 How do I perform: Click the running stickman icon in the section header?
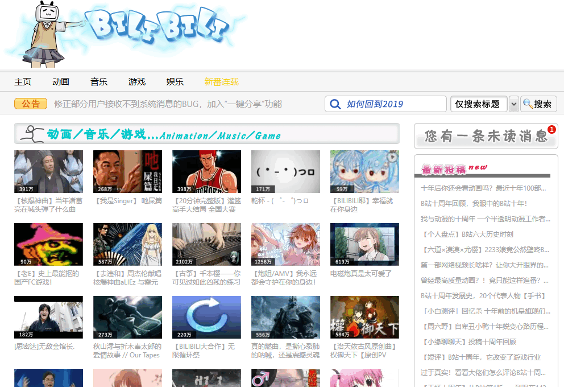tap(32, 134)
